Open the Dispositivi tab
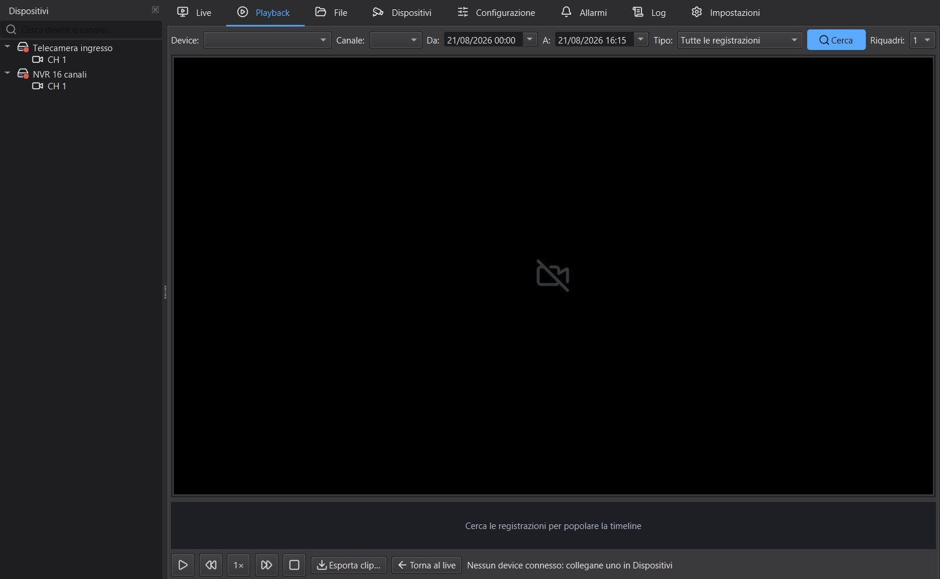940x579 pixels. pos(402,12)
